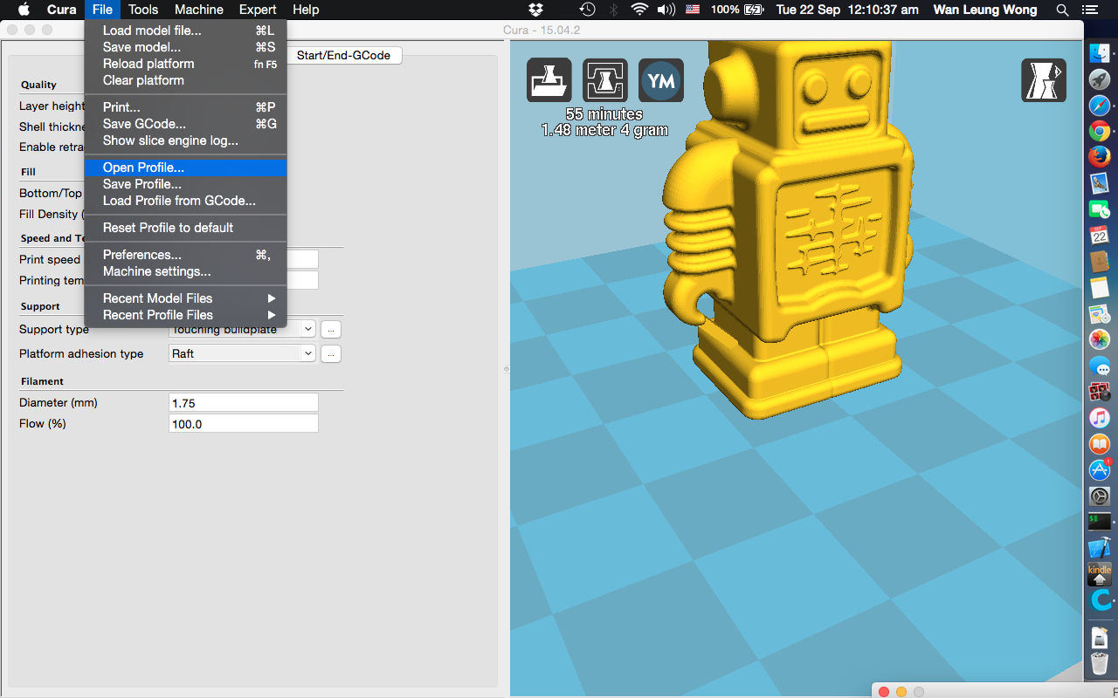The height and width of the screenshot is (698, 1118).
Task: Launch Firefox from the Dock
Action: 1100,157
